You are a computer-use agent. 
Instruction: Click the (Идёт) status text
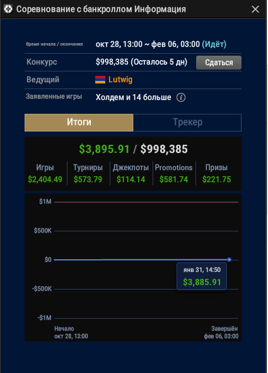(x=214, y=44)
